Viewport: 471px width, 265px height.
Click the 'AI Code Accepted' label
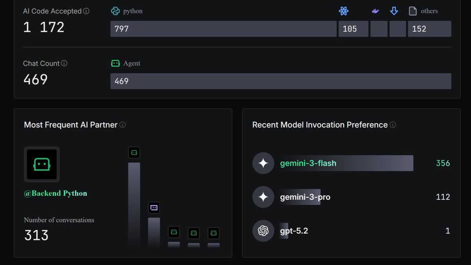click(x=52, y=11)
